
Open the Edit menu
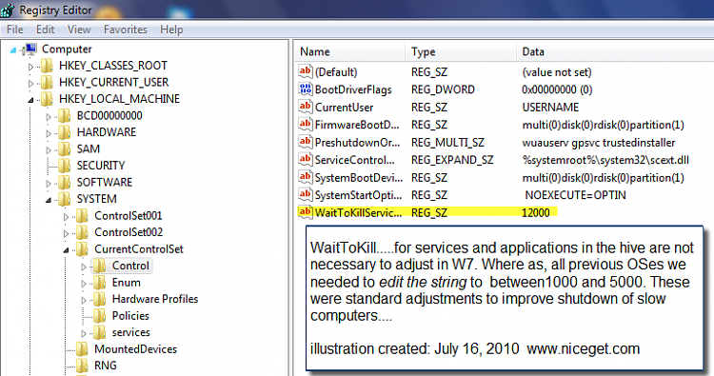tap(45, 30)
